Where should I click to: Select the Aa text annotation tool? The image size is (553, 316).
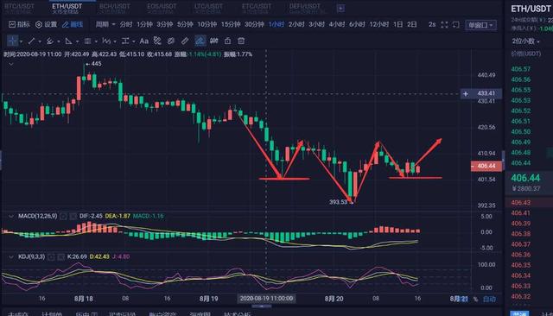tap(144, 41)
